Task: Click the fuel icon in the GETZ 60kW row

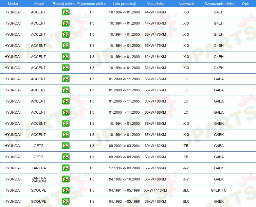Action: [65, 145]
